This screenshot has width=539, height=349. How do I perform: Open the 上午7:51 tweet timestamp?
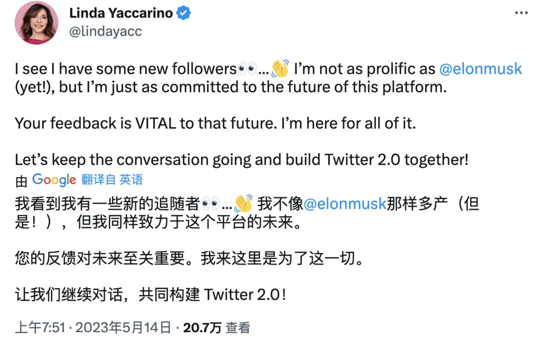(40, 327)
